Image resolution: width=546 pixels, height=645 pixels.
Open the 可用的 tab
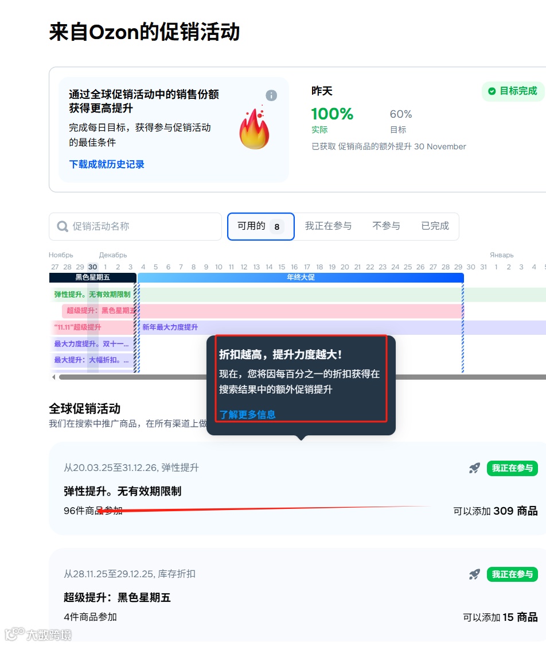click(261, 226)
